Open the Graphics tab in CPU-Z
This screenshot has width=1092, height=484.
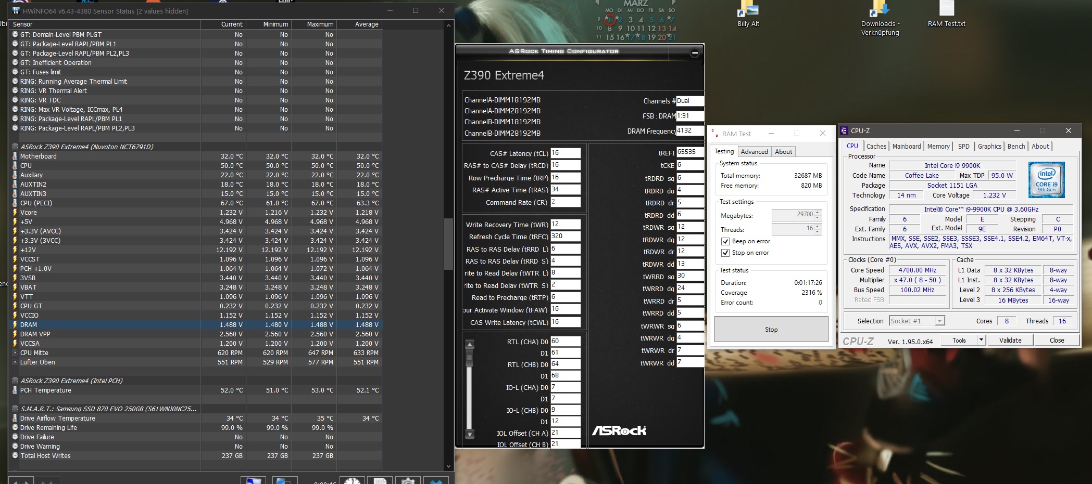[989, 147]
